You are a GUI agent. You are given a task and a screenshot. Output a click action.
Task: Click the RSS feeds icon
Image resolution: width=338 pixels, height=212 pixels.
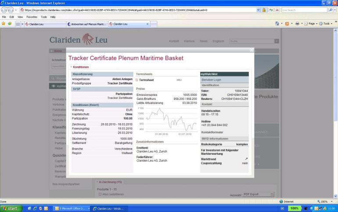[287, 24]
